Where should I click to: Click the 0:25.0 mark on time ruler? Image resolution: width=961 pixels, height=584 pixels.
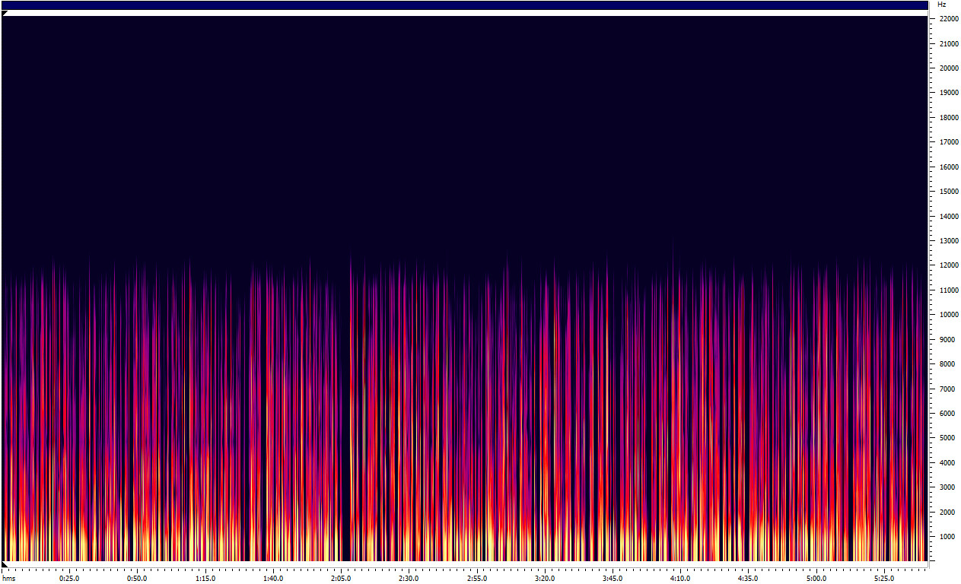(69, 579)
